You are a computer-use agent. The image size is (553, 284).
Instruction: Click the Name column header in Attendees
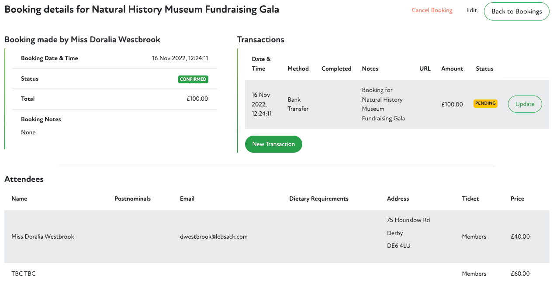pyautogui.click(x=19, y=199)
